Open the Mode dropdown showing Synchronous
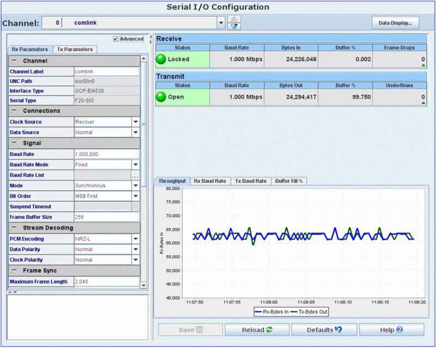 [x=136, y=185]
